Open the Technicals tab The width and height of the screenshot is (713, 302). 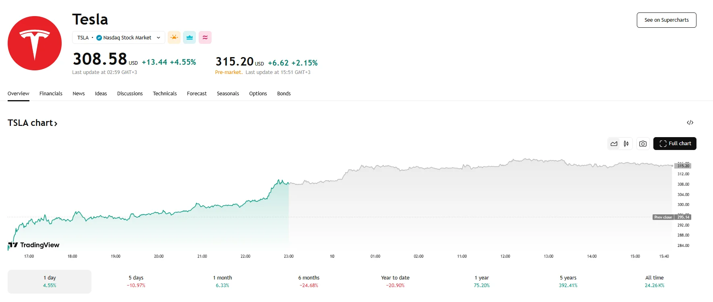pos(164,94)
